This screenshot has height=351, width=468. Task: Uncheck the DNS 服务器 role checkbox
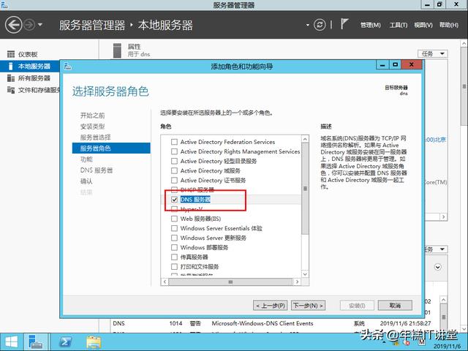click(174, 200)
